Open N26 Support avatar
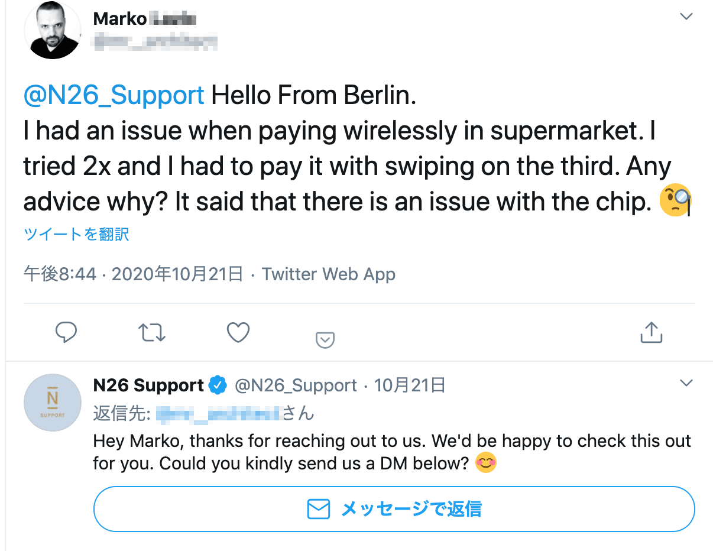The height and width of the screenshot is (551, 713). 53,403
